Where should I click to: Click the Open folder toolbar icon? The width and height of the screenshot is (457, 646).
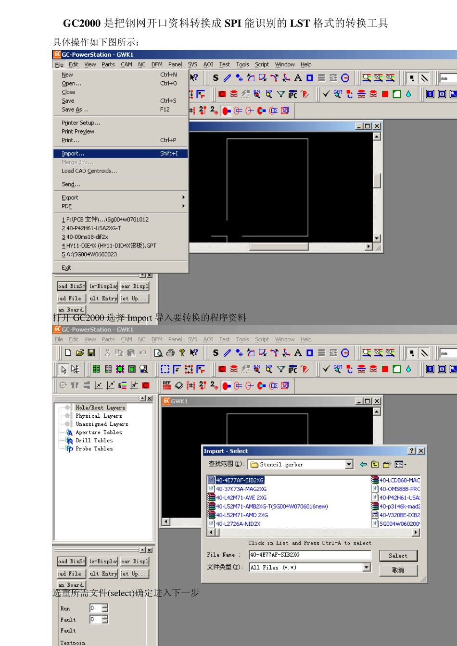pos(79,352)
